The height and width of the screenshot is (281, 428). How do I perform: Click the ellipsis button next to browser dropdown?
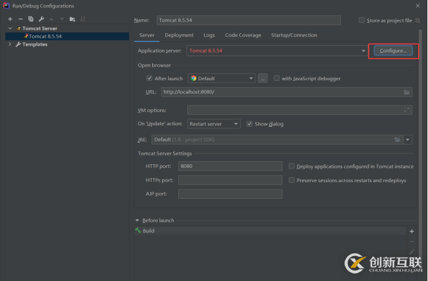click(262, 78)
